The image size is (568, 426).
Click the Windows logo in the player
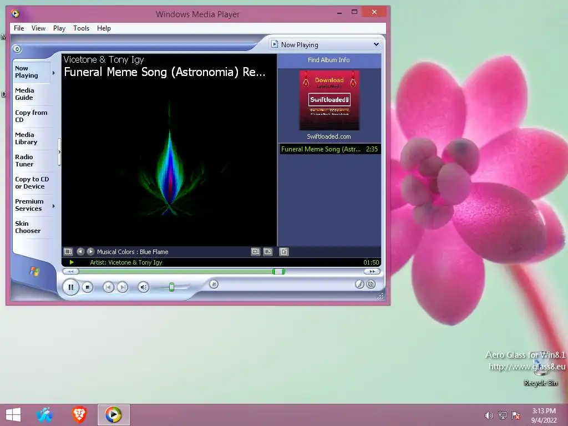click(x=34, y=271)
